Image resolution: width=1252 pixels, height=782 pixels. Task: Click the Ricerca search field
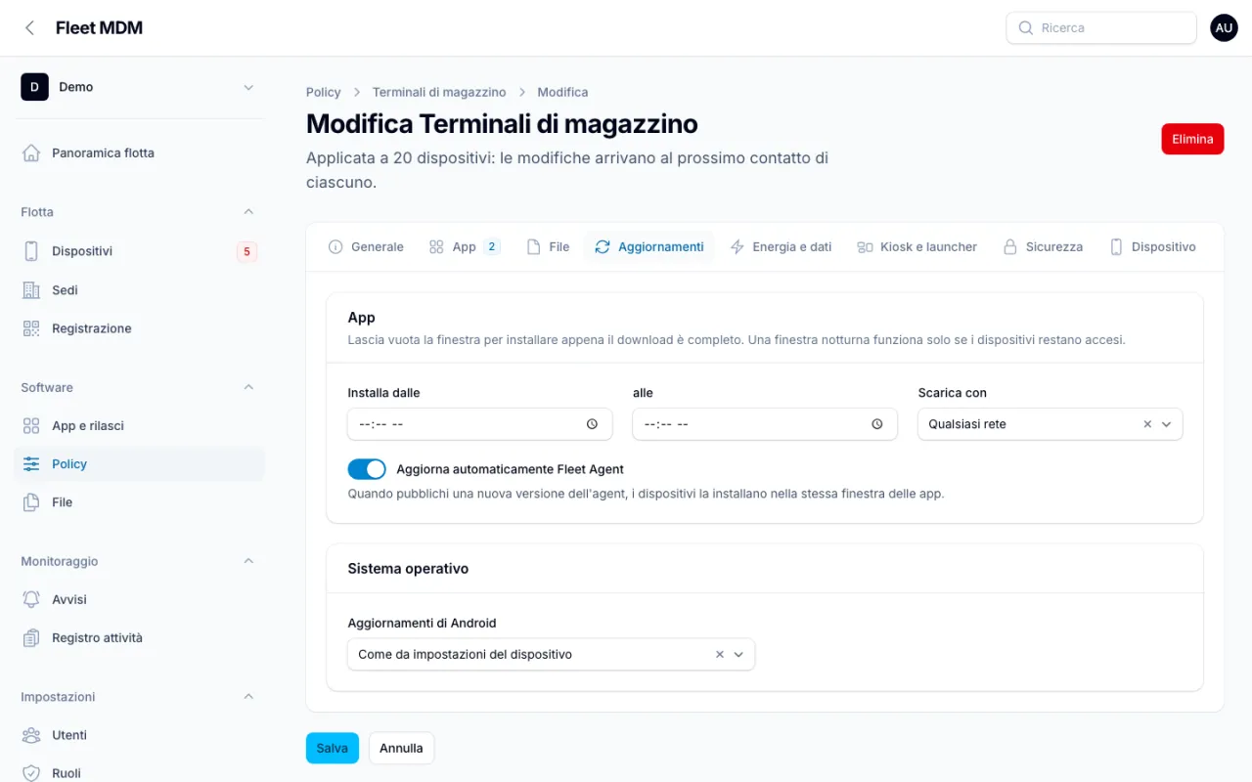tap(1101, 28)
